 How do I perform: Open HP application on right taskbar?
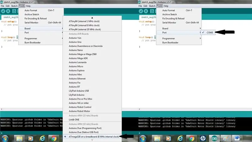pyautogui.click(x=203, y=139)
